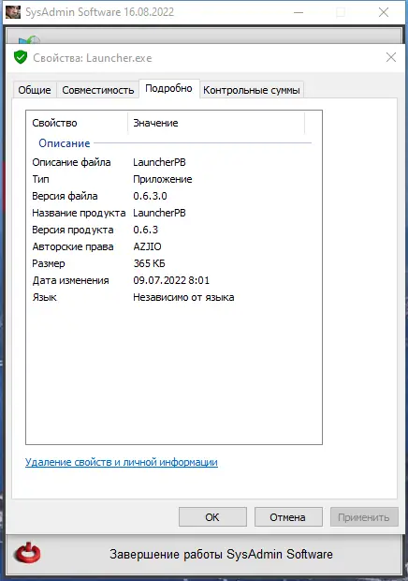The width and height of the screenshot is (408, 581).
Task: Select the Размер row label
Action: 49,263
